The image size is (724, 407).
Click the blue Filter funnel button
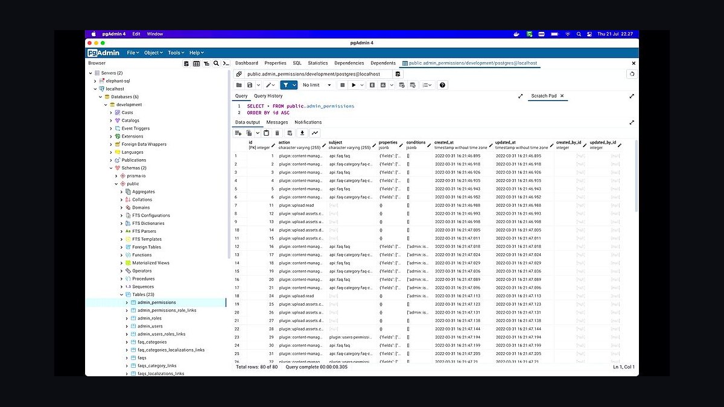(285, 85)
